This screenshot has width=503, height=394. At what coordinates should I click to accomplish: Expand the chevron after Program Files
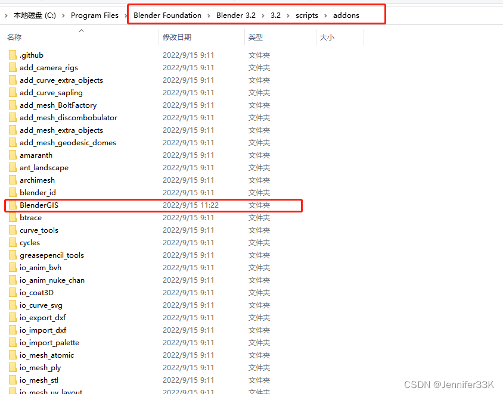[126, 15]
